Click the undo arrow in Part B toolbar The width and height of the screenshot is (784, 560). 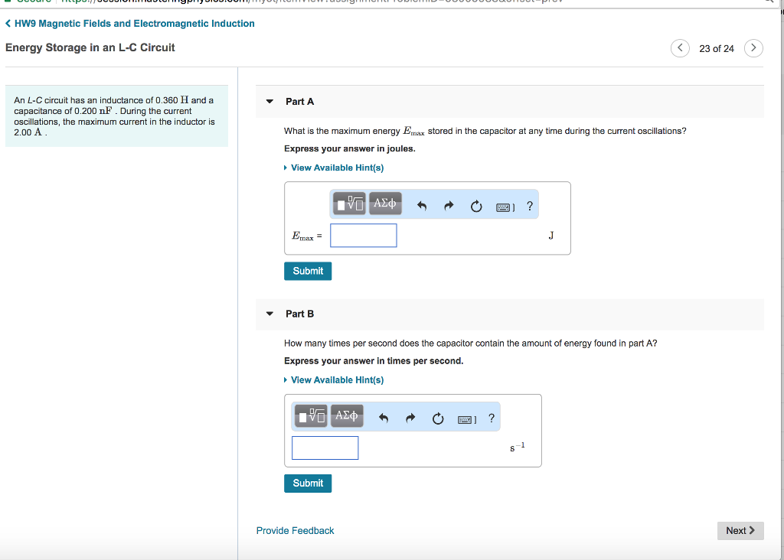[384, 418]
